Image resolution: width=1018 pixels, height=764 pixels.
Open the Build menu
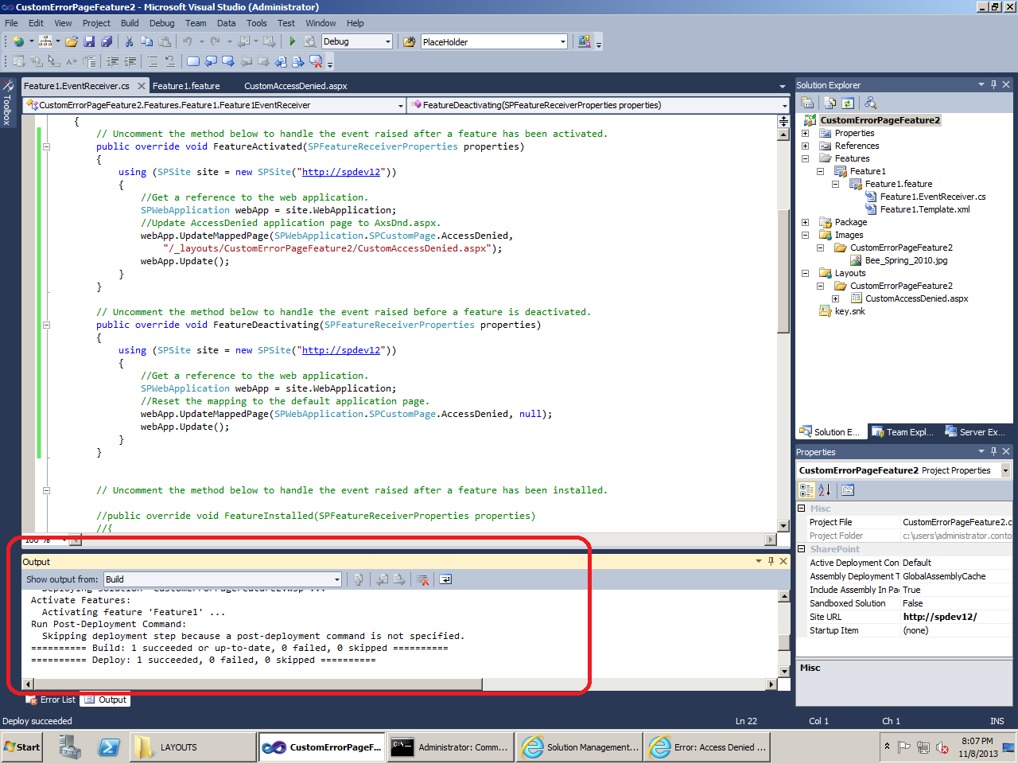(130, 23)
